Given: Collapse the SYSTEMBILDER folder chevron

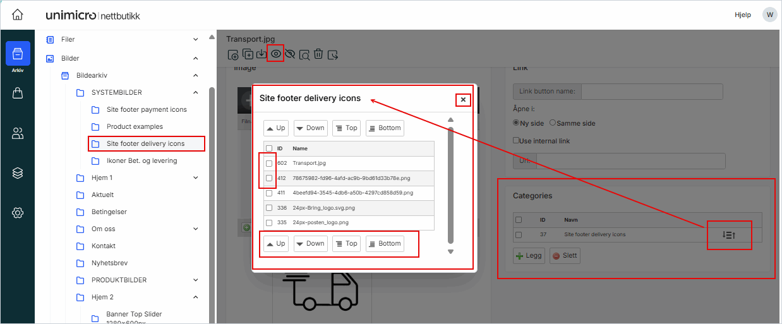Looking at the screenshot, I should [x=195, y=92].
